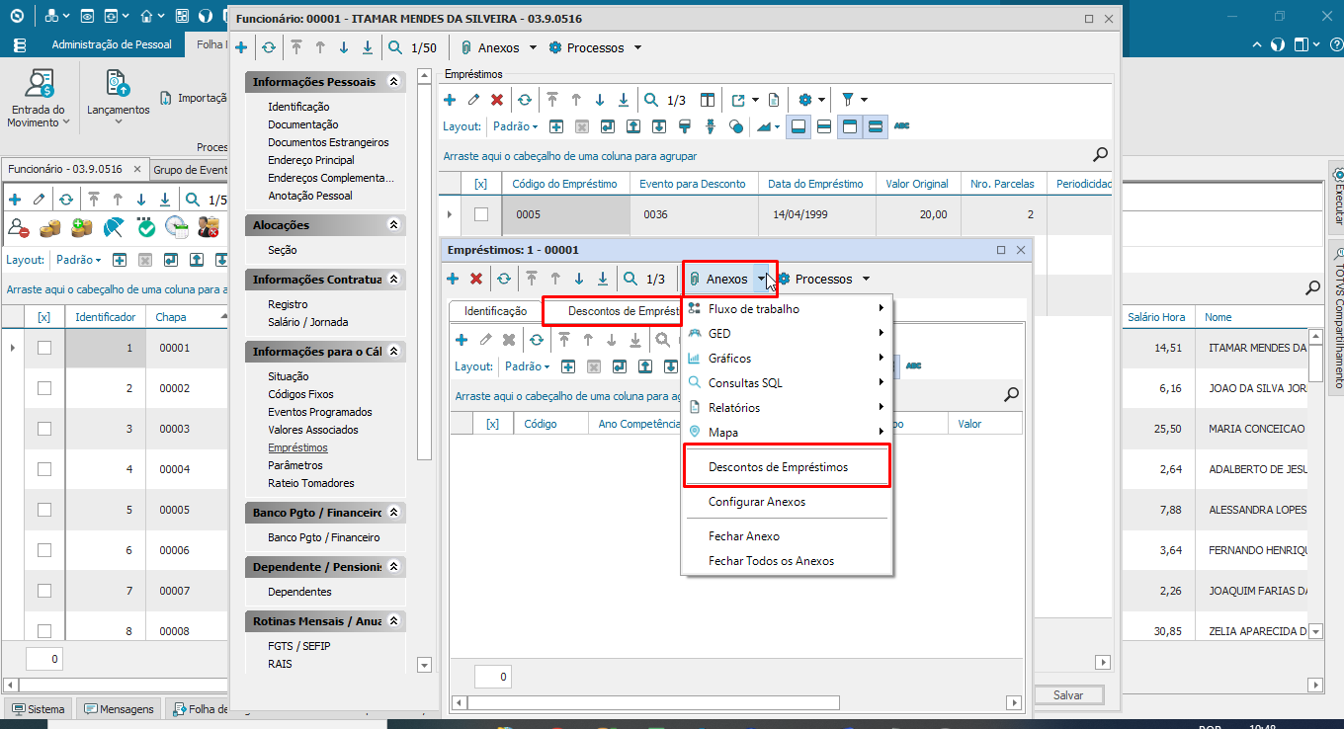The image size is (1344, 729).
Task: Choose Configurar Anexos
Action: pos(787,502)
